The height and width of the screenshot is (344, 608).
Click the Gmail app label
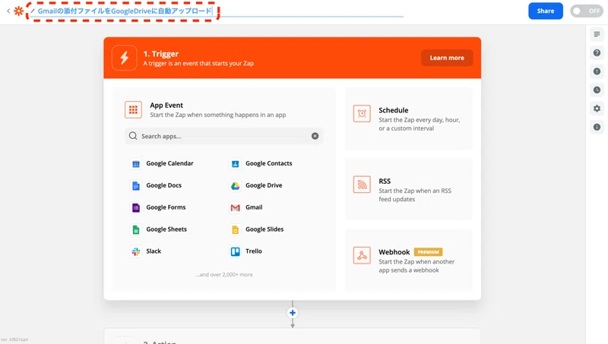(254, 207)
